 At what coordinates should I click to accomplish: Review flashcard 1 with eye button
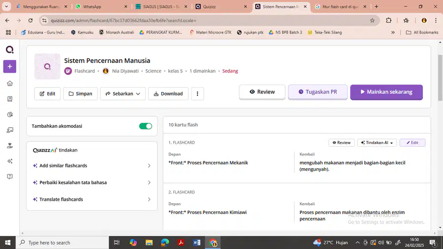(x=342, y=143)
